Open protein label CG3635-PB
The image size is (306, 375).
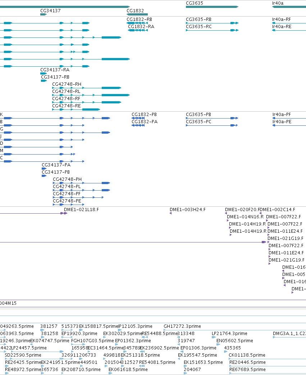pyautogui.click(x=198, y=115)
